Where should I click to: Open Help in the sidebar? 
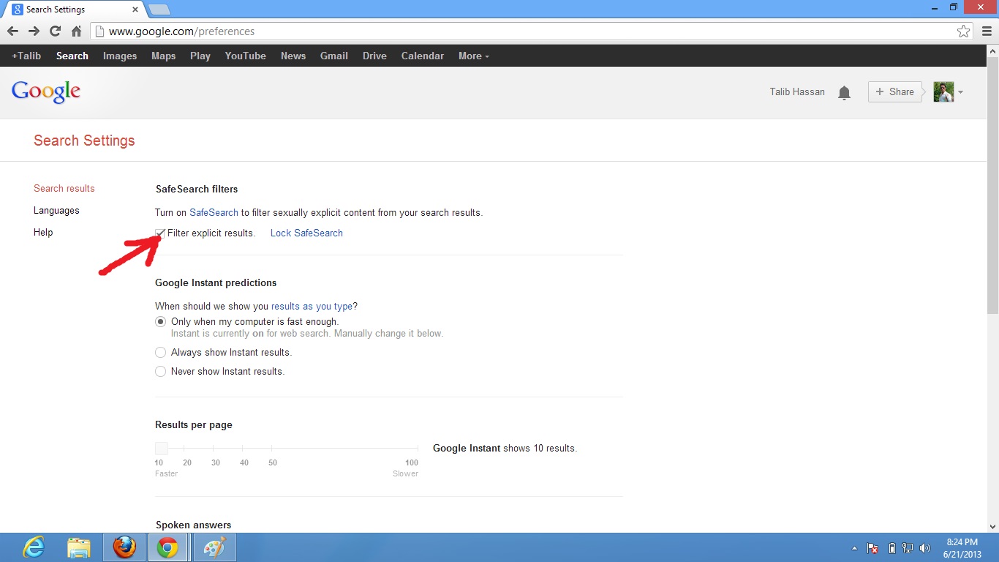(43, 232)
